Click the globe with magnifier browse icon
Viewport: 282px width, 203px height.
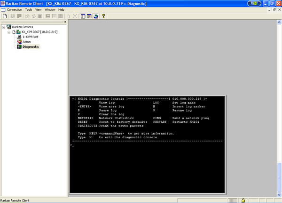click(96, 16)
